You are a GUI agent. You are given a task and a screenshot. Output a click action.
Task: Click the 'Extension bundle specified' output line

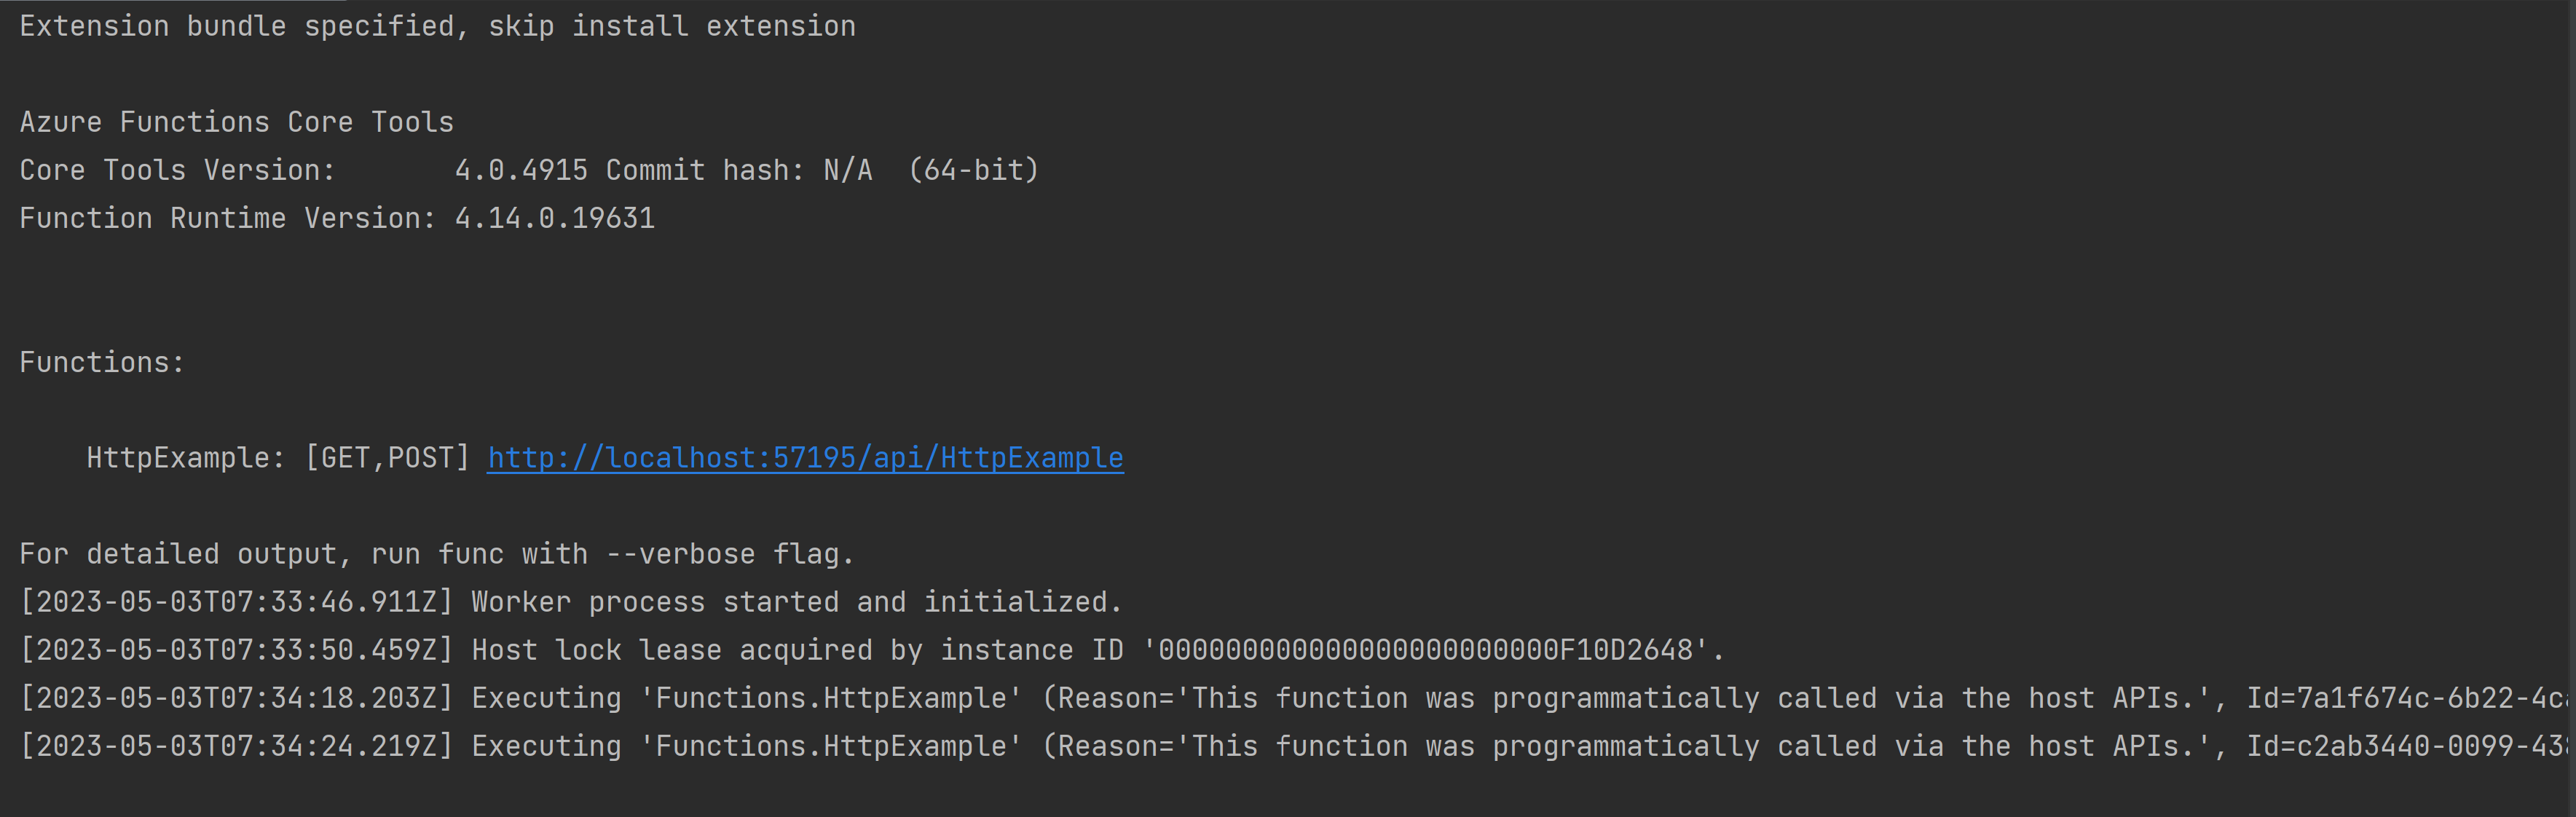tap(437, 26)
